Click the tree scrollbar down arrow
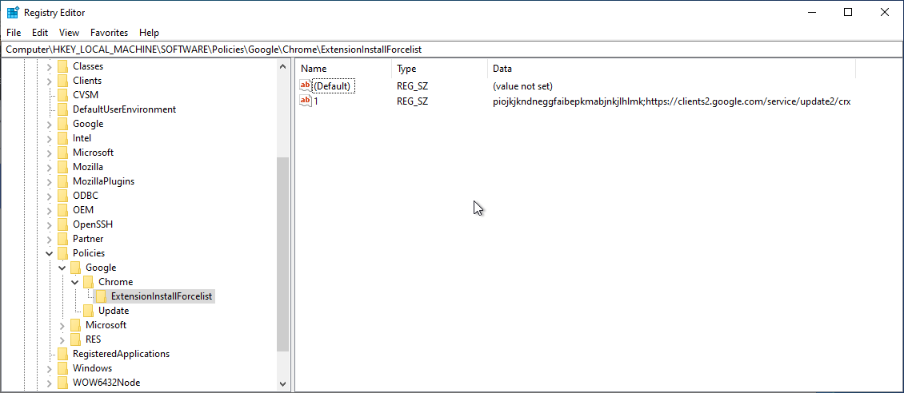This screenshot has height=393, width=904. click(282, 383)
